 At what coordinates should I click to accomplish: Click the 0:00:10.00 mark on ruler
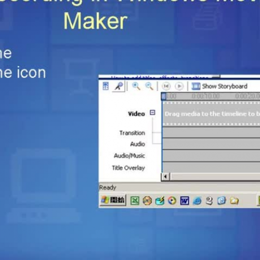click(x=206, y=96)
